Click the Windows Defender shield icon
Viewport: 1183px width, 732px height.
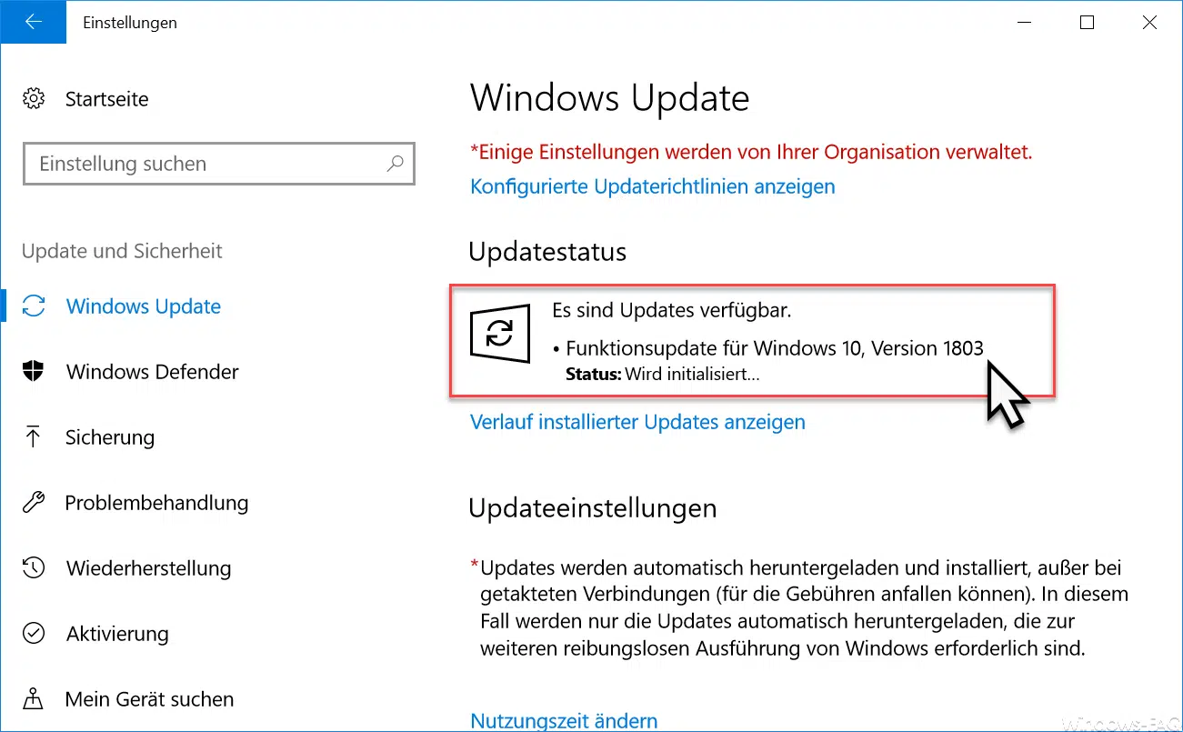34,371
